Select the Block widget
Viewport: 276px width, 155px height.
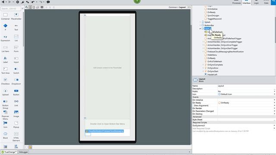pyautogui.click(x=5, y=136)
